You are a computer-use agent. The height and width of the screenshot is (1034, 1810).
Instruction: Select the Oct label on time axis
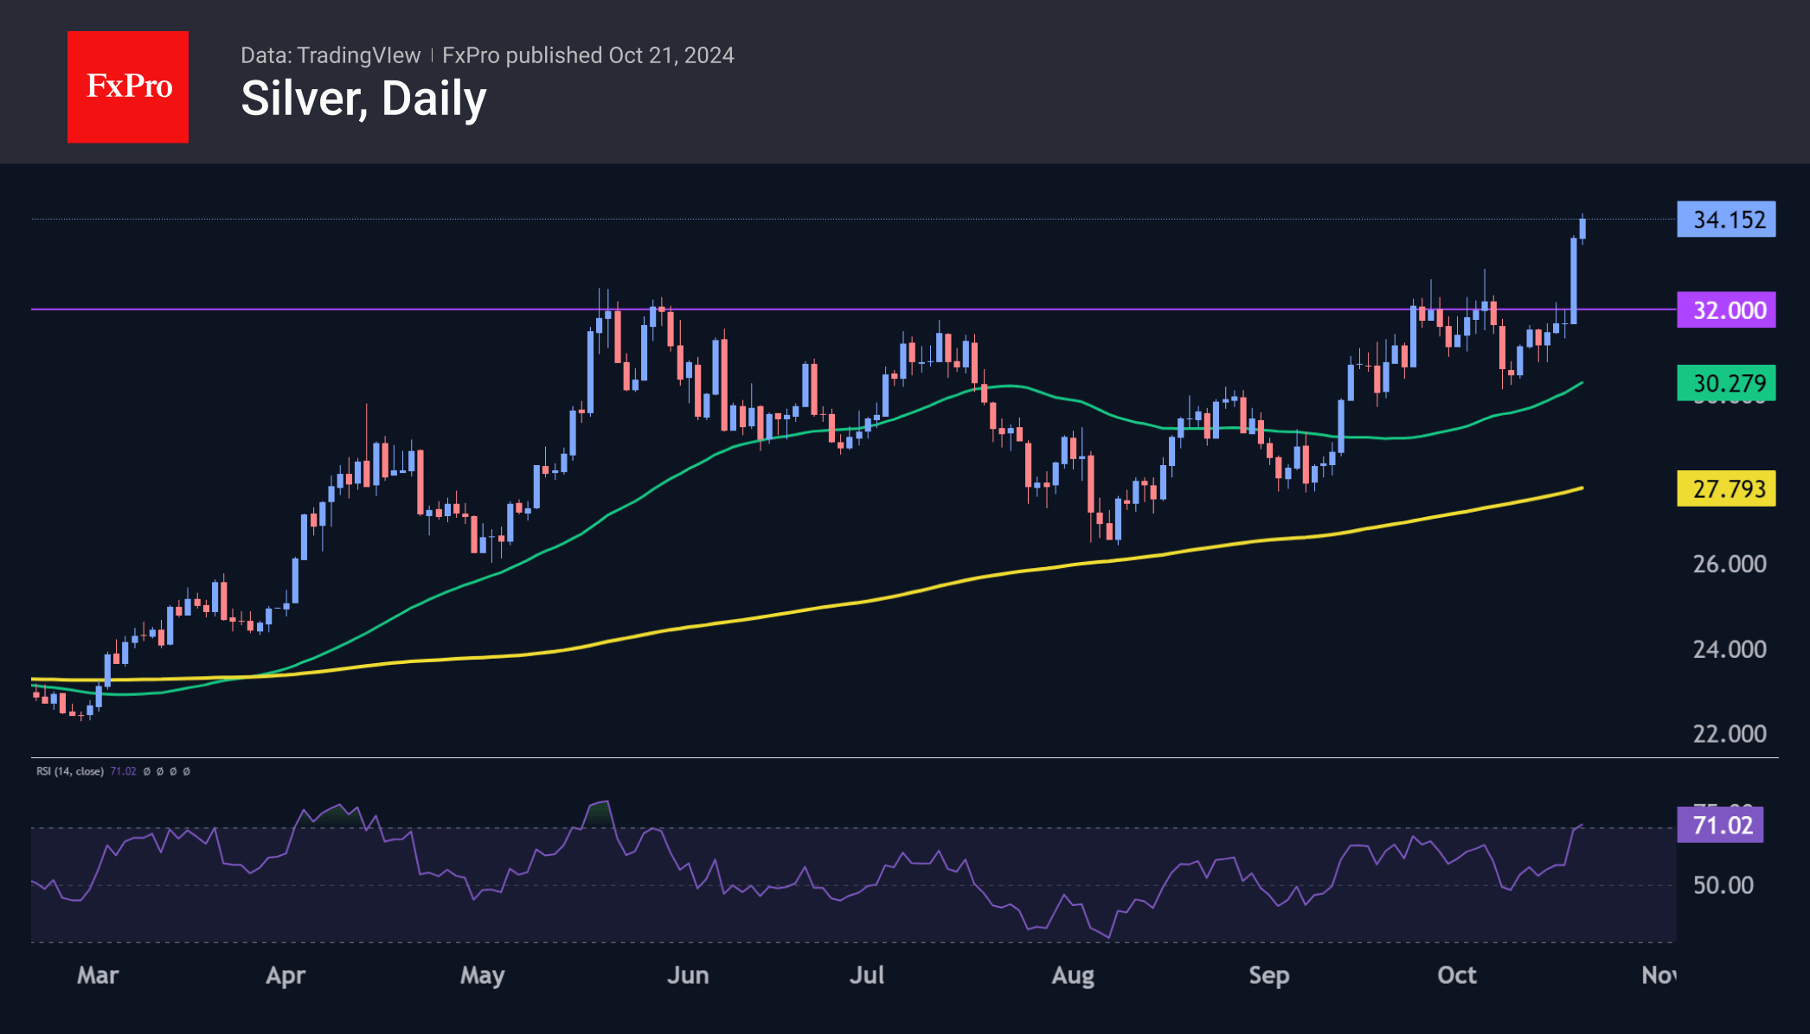(1456, 975)
